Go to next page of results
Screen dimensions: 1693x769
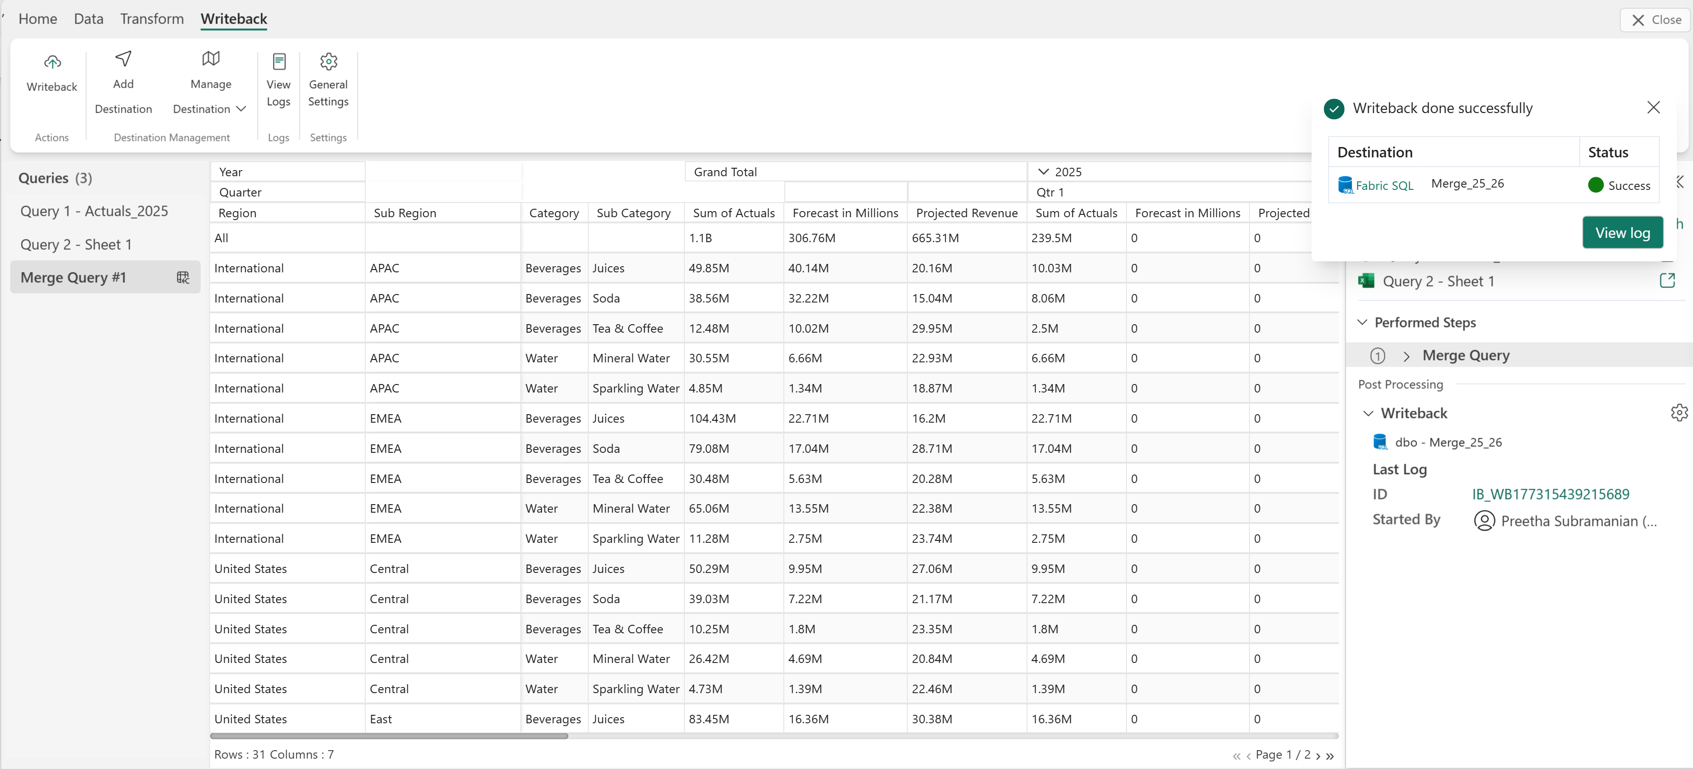(x=1318, y=755)
